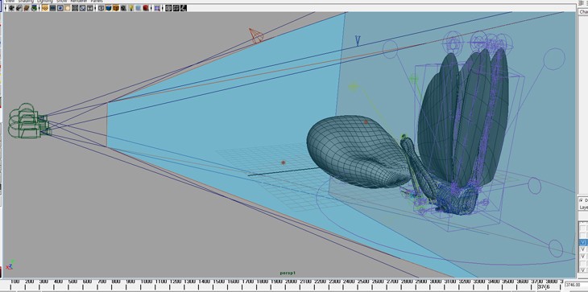Screen dimensions: 588x292
Task: Click the Select Camera toolbar icon
Action: pyautogui.click(x=11, y=8)
